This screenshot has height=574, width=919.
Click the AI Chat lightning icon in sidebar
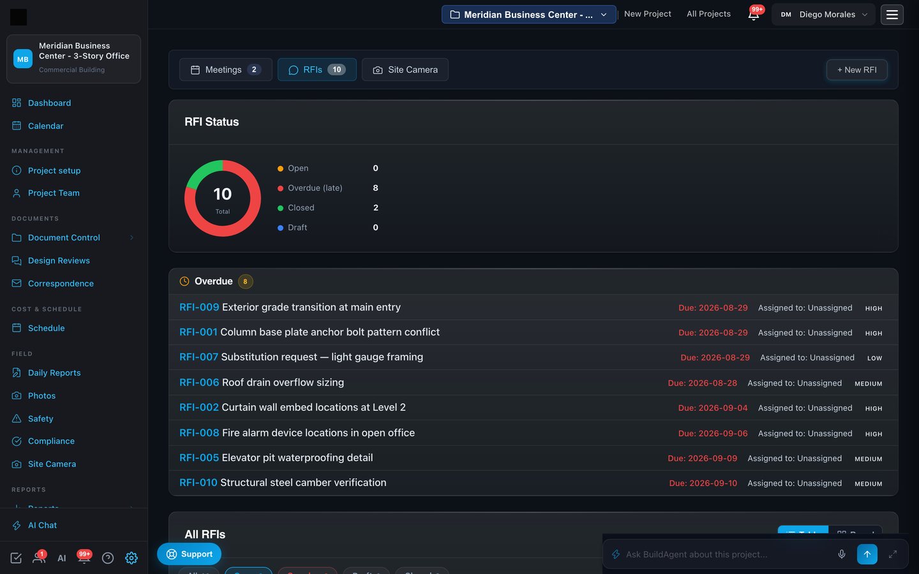coord(17,525)
